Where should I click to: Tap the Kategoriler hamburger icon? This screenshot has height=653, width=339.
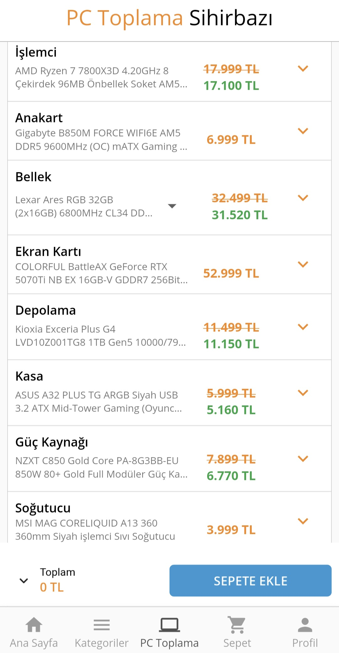pos(102,625)
